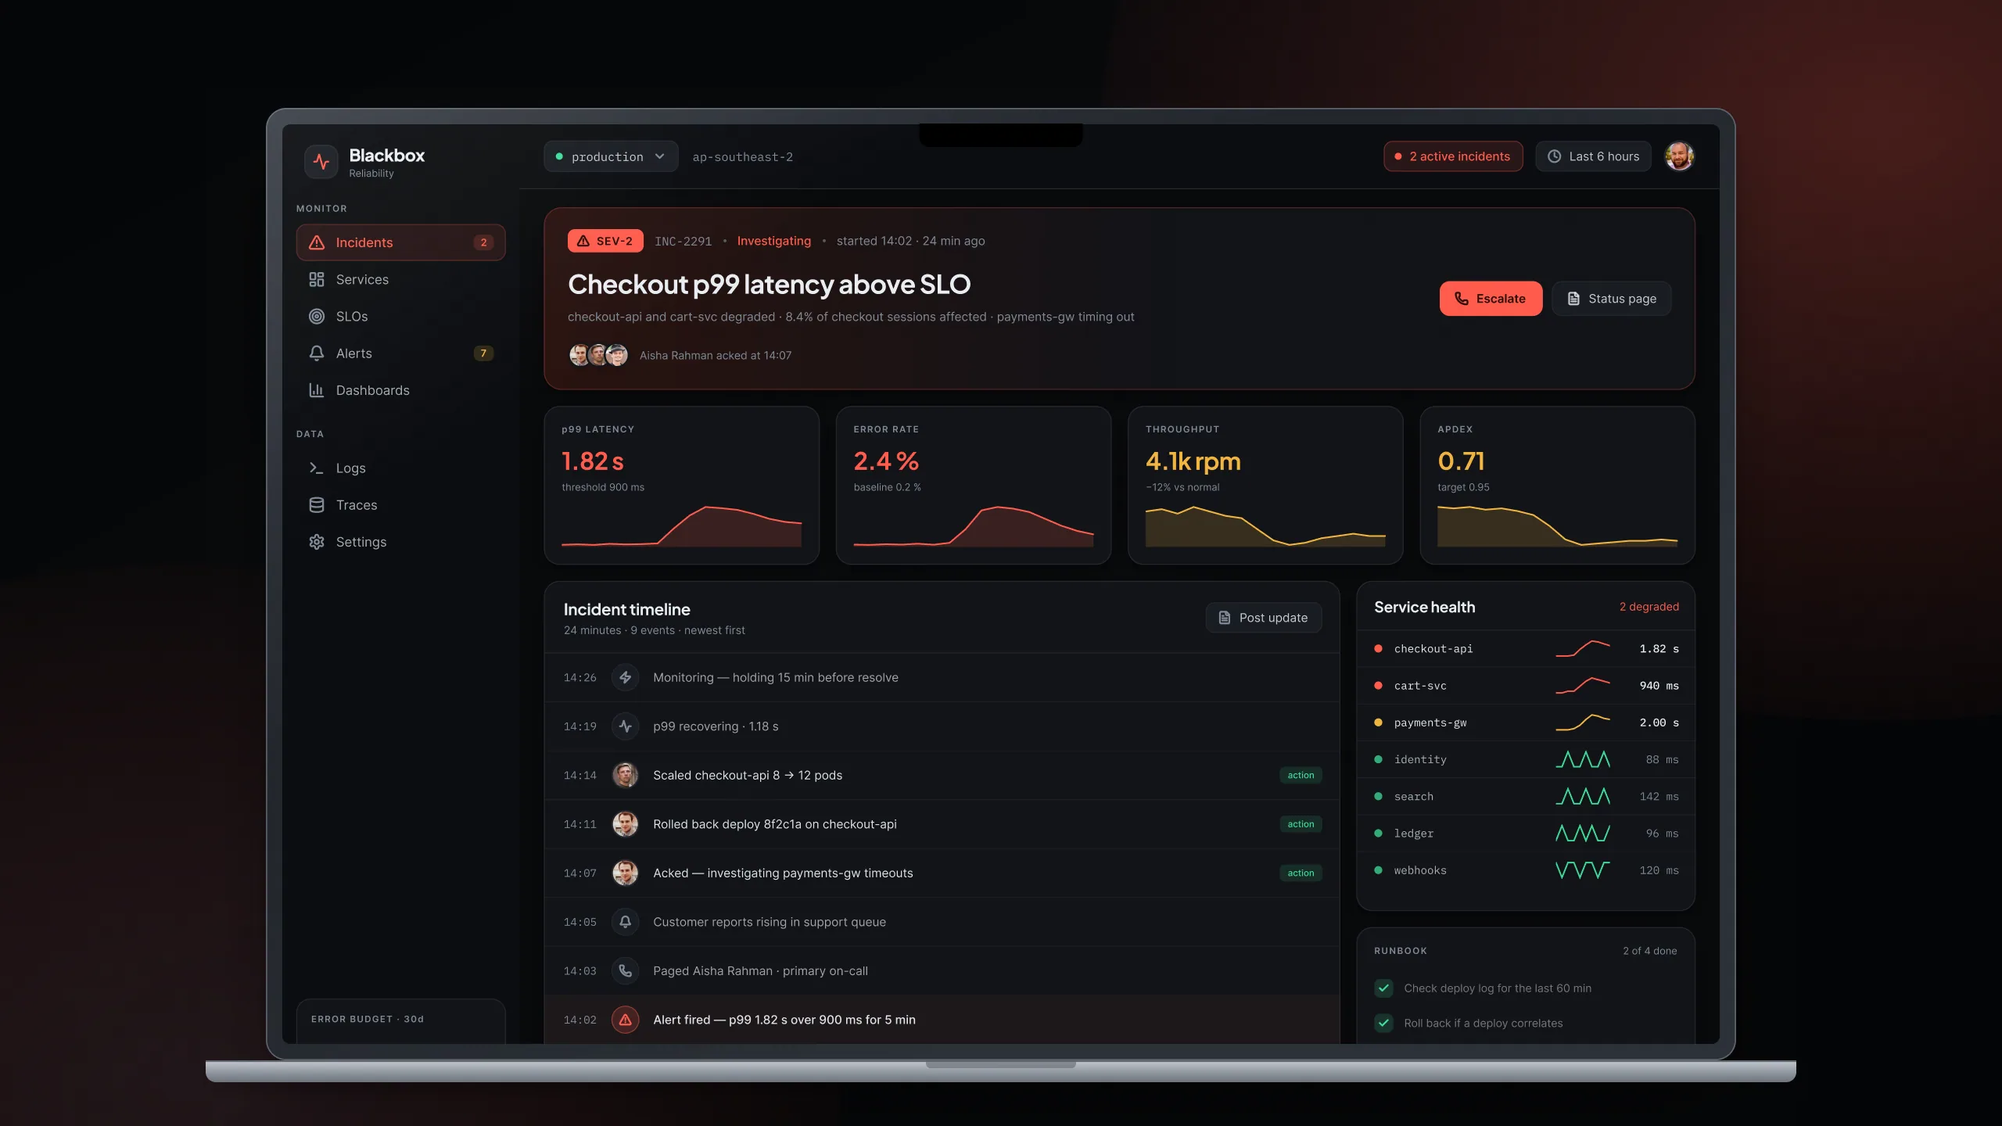Click the identity service sparkline

coord(1583,759)
